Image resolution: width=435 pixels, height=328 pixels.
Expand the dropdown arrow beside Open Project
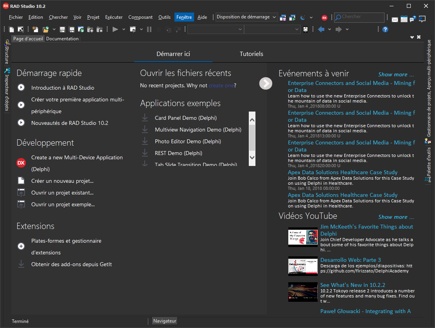pyautogui.click(x=54, y=29)
